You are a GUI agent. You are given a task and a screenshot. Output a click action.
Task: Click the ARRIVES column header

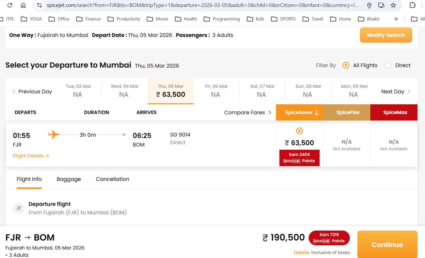pos(146,112)
